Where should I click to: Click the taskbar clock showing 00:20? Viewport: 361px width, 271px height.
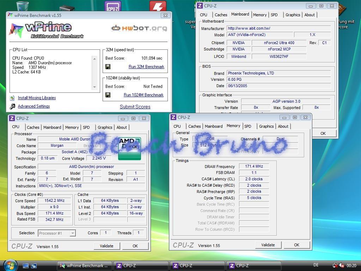[x=351, y=266]
